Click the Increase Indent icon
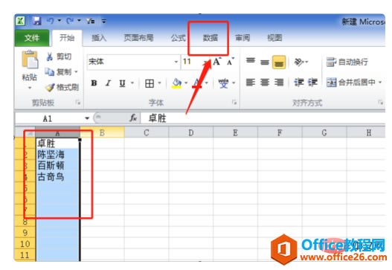 tap(312, 83)
